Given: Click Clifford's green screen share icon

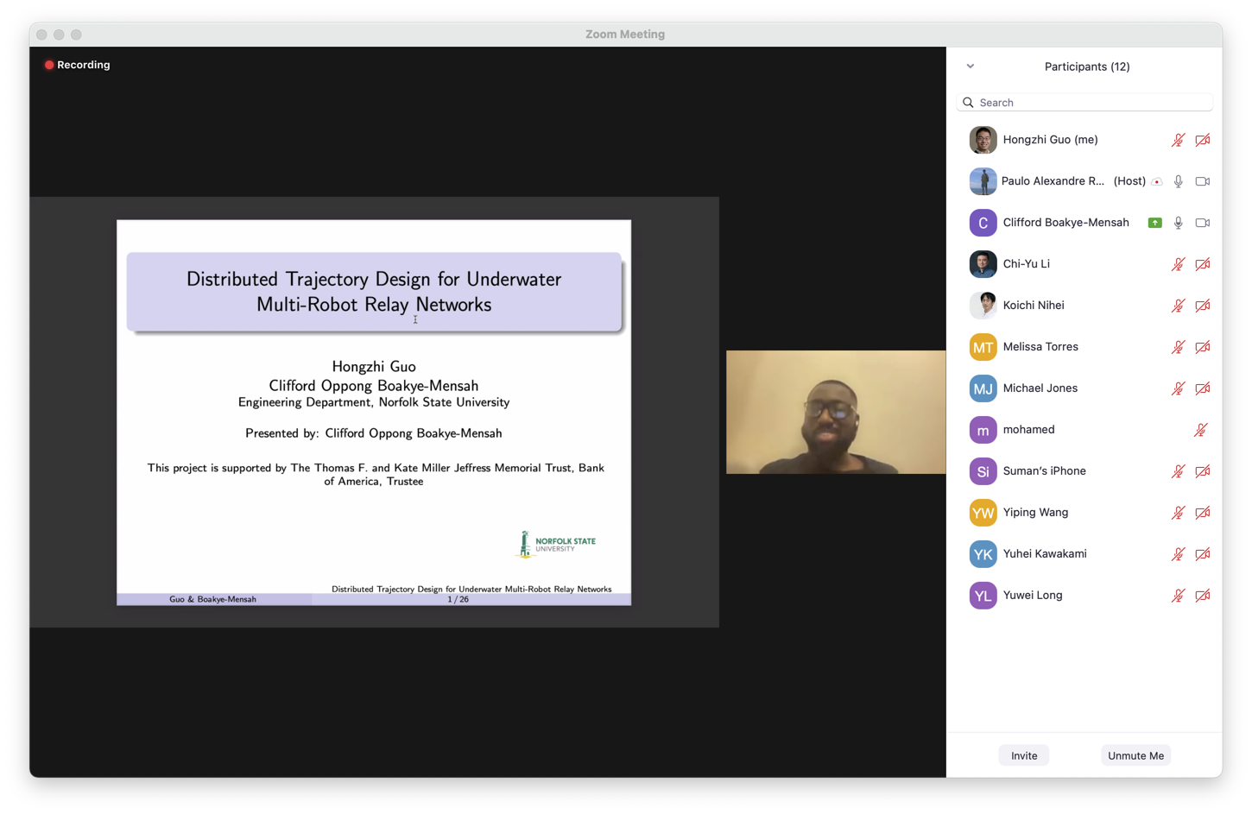Looking at the screenshot, I should tap(1154, 223).
